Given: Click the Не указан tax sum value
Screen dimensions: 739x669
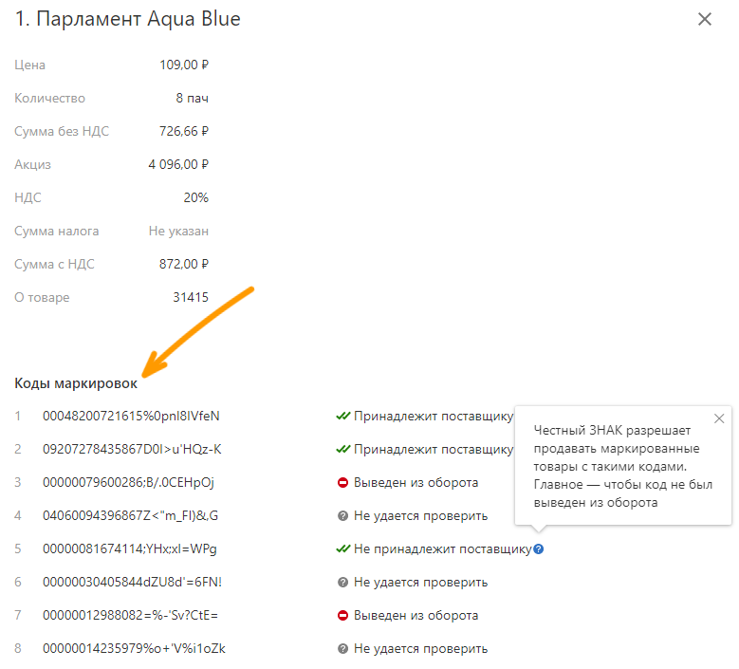Looking at the screenshot, I should point(178,231).
